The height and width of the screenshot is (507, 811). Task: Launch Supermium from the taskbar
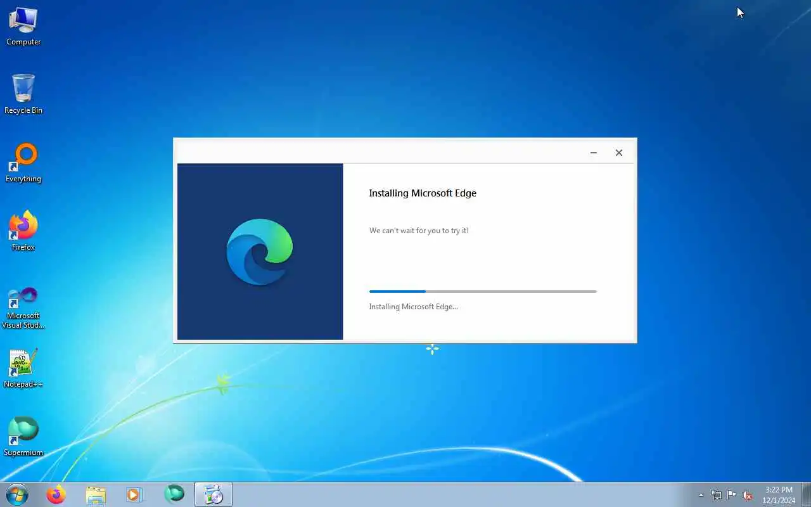coord(174,494)
